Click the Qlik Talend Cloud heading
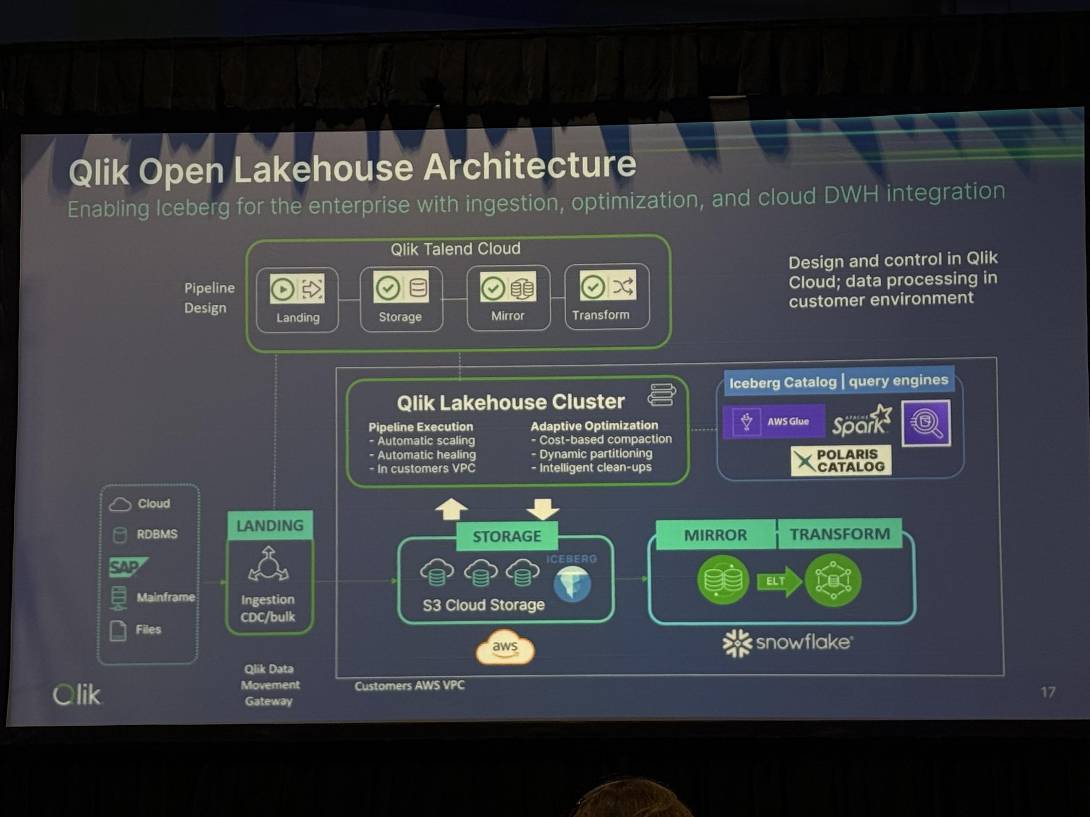 [456, 249]
